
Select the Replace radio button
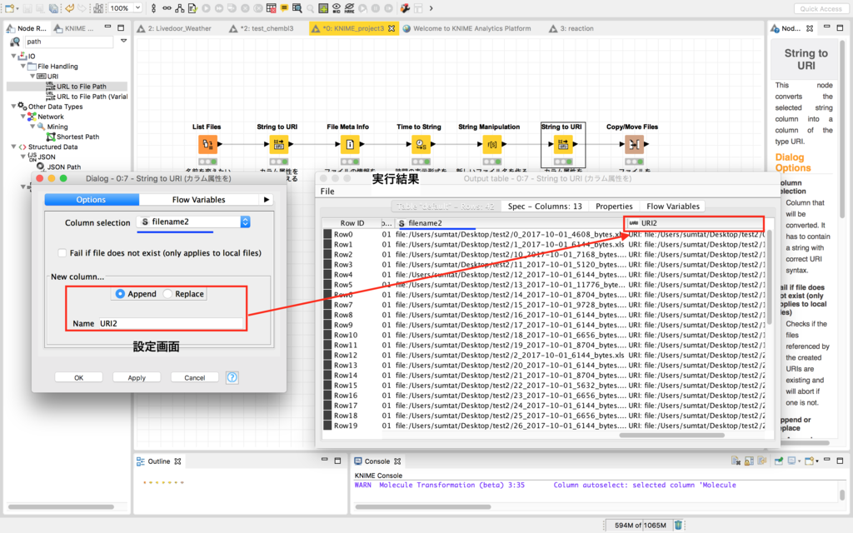click(x=167, y=294)
